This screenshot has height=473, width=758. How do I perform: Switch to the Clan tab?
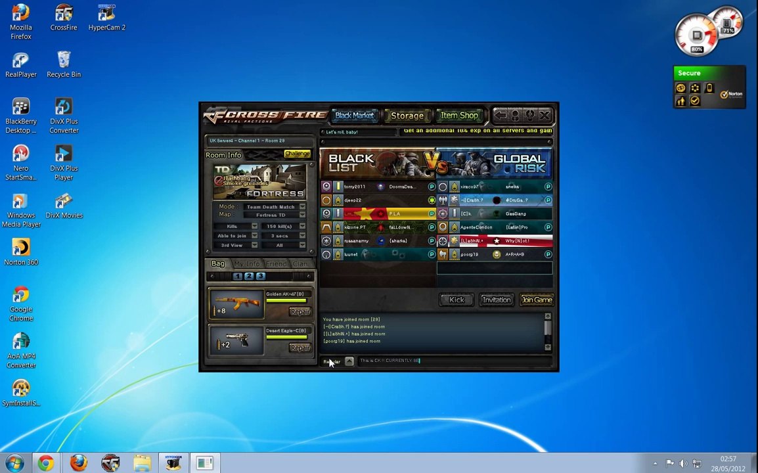pyautogui.click(x=300, y=263)
